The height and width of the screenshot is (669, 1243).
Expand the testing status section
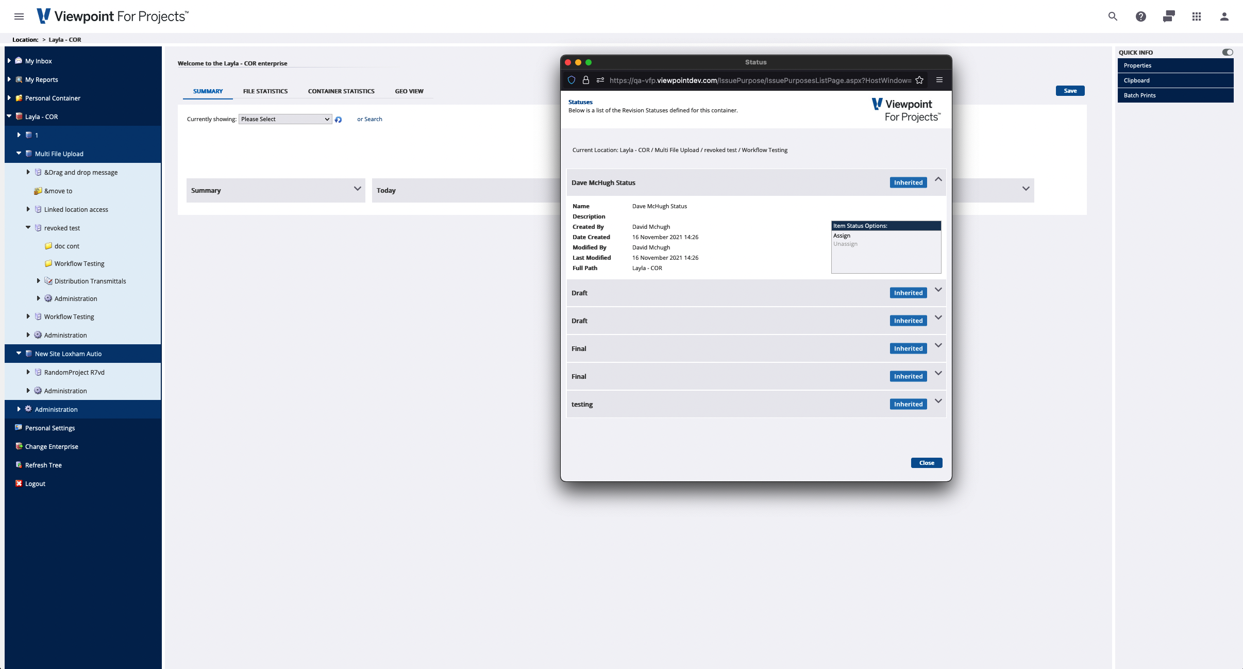(938, 401)
